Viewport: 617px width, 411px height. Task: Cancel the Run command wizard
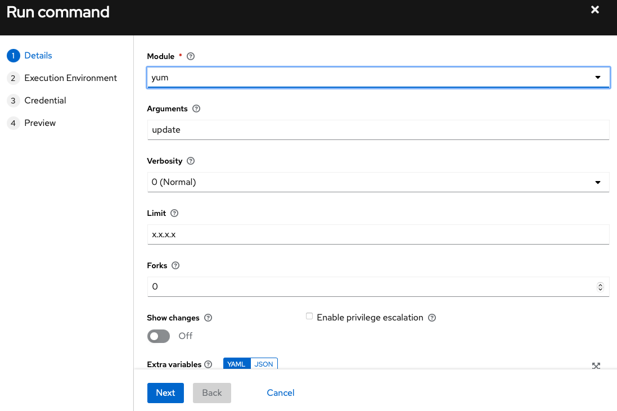click(x=281, y=393)
